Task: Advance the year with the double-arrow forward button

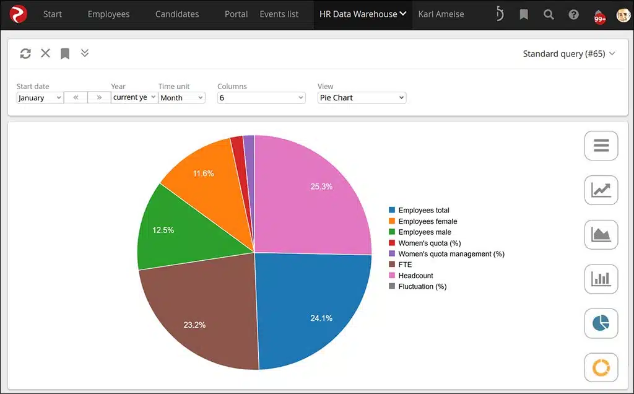Action: (x=98, y=97)
